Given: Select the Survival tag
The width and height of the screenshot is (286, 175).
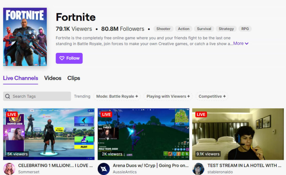Looking at the screenshot, I should pyautogui.click(x=204, y=29).
